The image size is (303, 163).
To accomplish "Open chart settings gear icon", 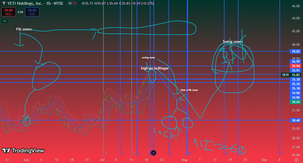I will [x=296, y=160].
